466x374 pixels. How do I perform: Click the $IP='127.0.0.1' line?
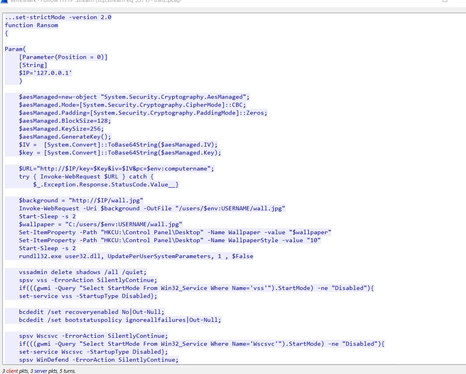tap(45, 73)
